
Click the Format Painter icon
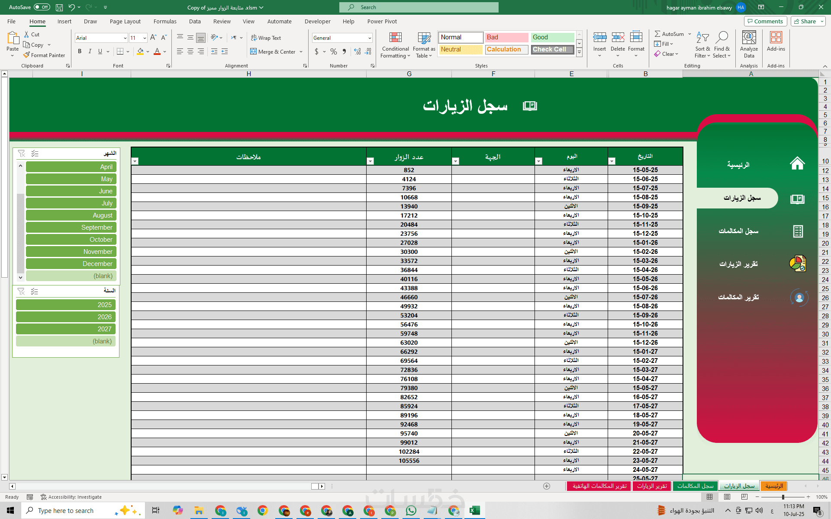point(27,55)
